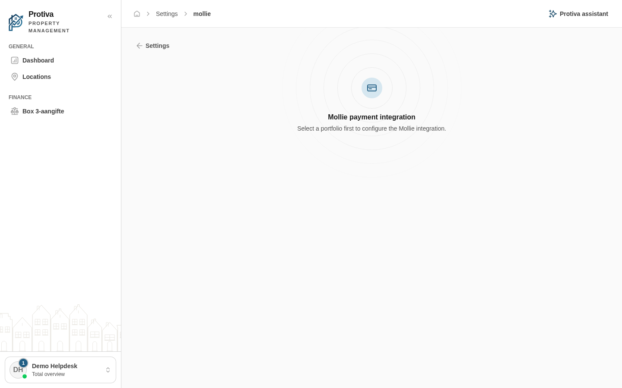Image resolution: width=622 pixels, height=388 pixels.
Task: Click the Protiva assistant sparkle icon
Action: [x=552, y=14]
